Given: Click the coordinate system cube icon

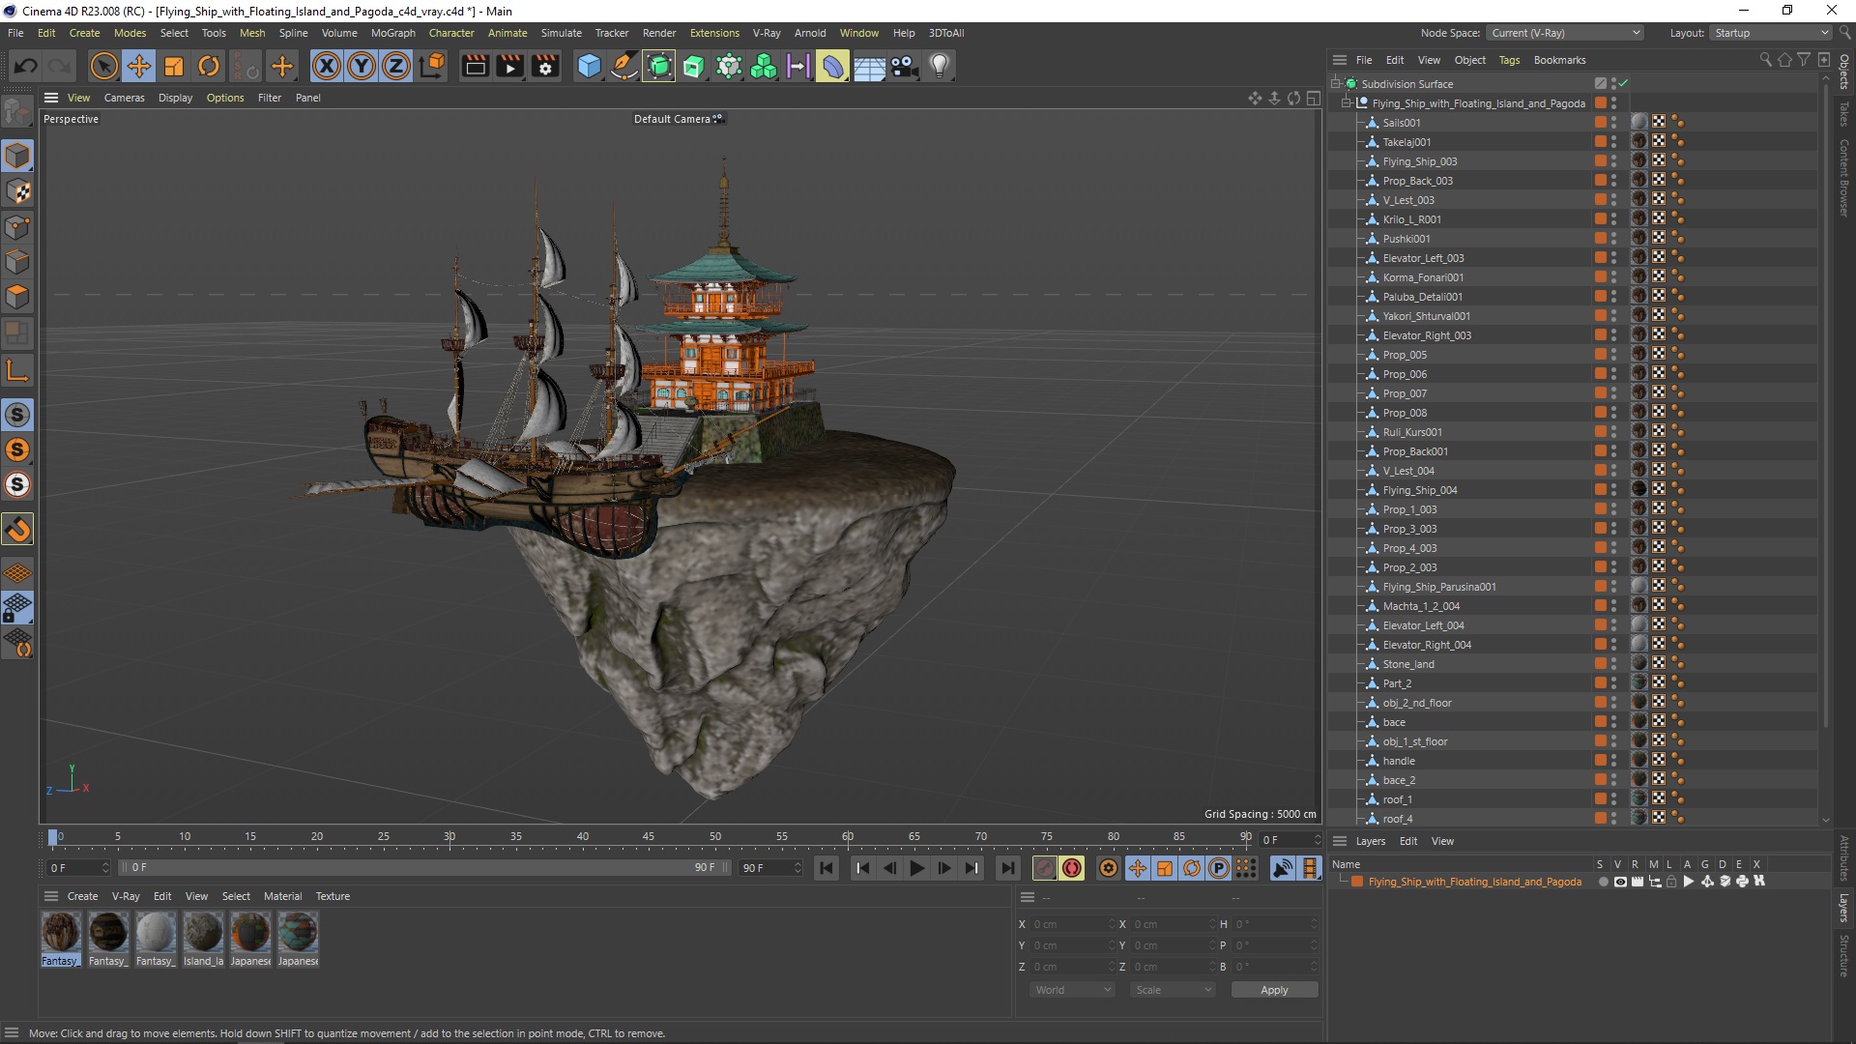Looking at the screenshot, I should tap(433, 66).
